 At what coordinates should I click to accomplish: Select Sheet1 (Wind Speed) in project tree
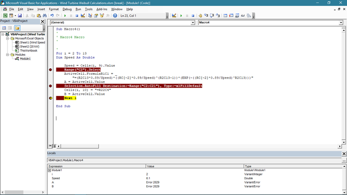33,42
